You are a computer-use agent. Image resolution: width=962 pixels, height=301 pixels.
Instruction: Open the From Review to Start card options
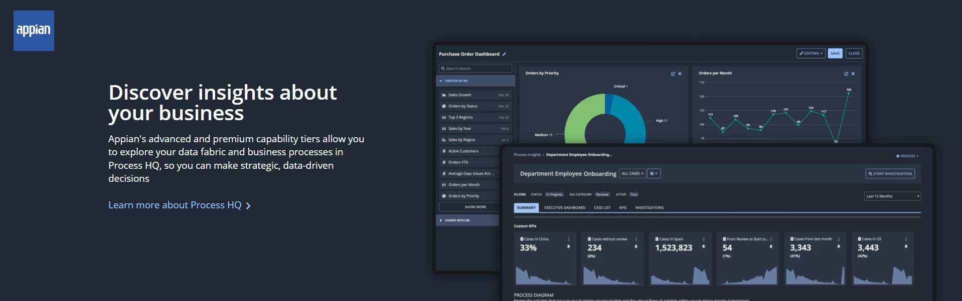771,239
